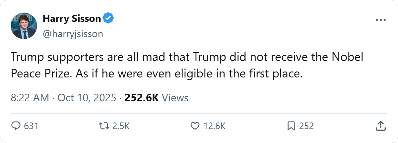The height and width of the screenshot is (143, 398).
Task: Click the 8:22 AM timestamp
Action: point(30,98)
